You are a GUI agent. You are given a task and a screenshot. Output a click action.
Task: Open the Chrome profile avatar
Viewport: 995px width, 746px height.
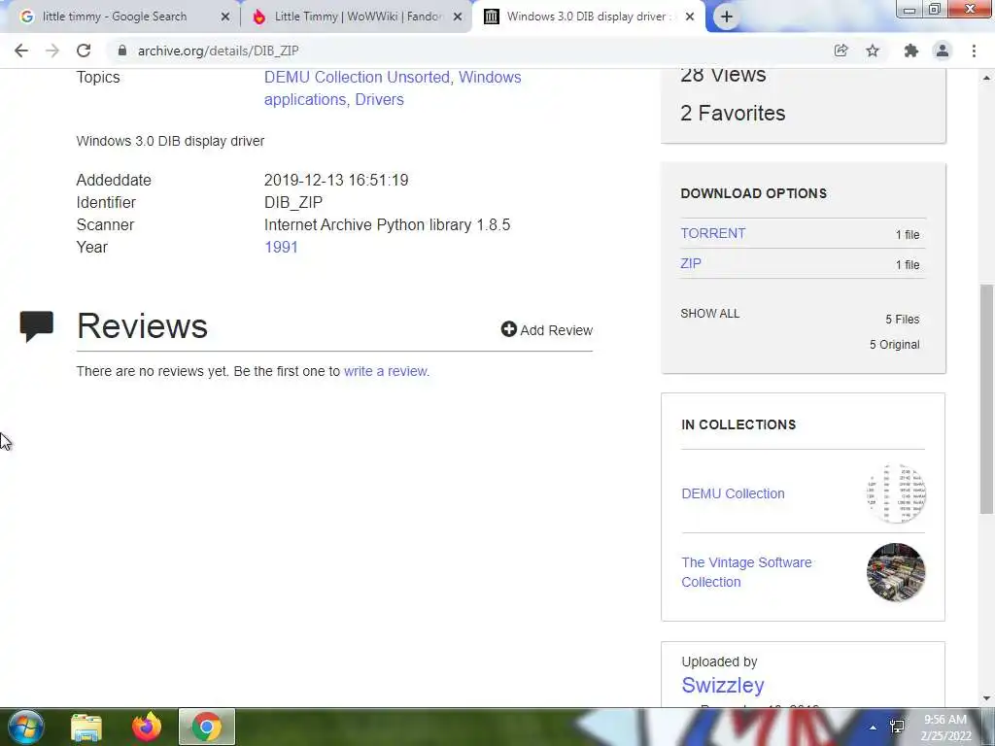click(943, 51)
